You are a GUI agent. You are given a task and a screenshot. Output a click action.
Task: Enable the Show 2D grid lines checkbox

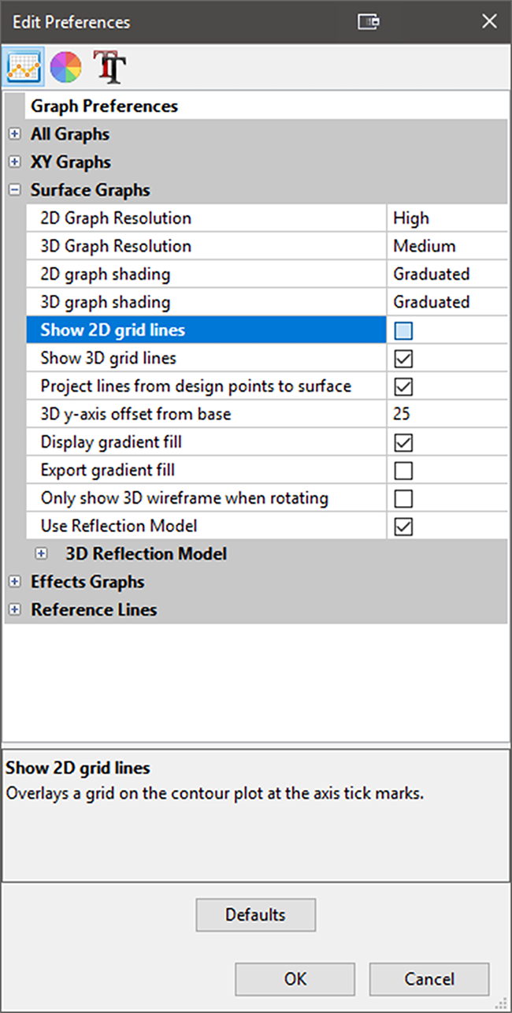tap(404, 330)
